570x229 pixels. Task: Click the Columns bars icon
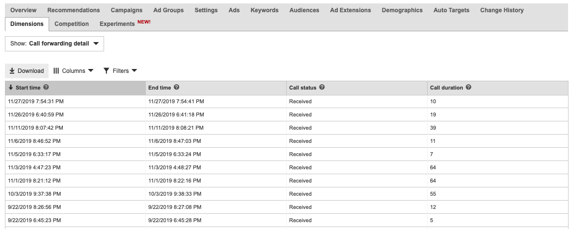click(56, 71)
